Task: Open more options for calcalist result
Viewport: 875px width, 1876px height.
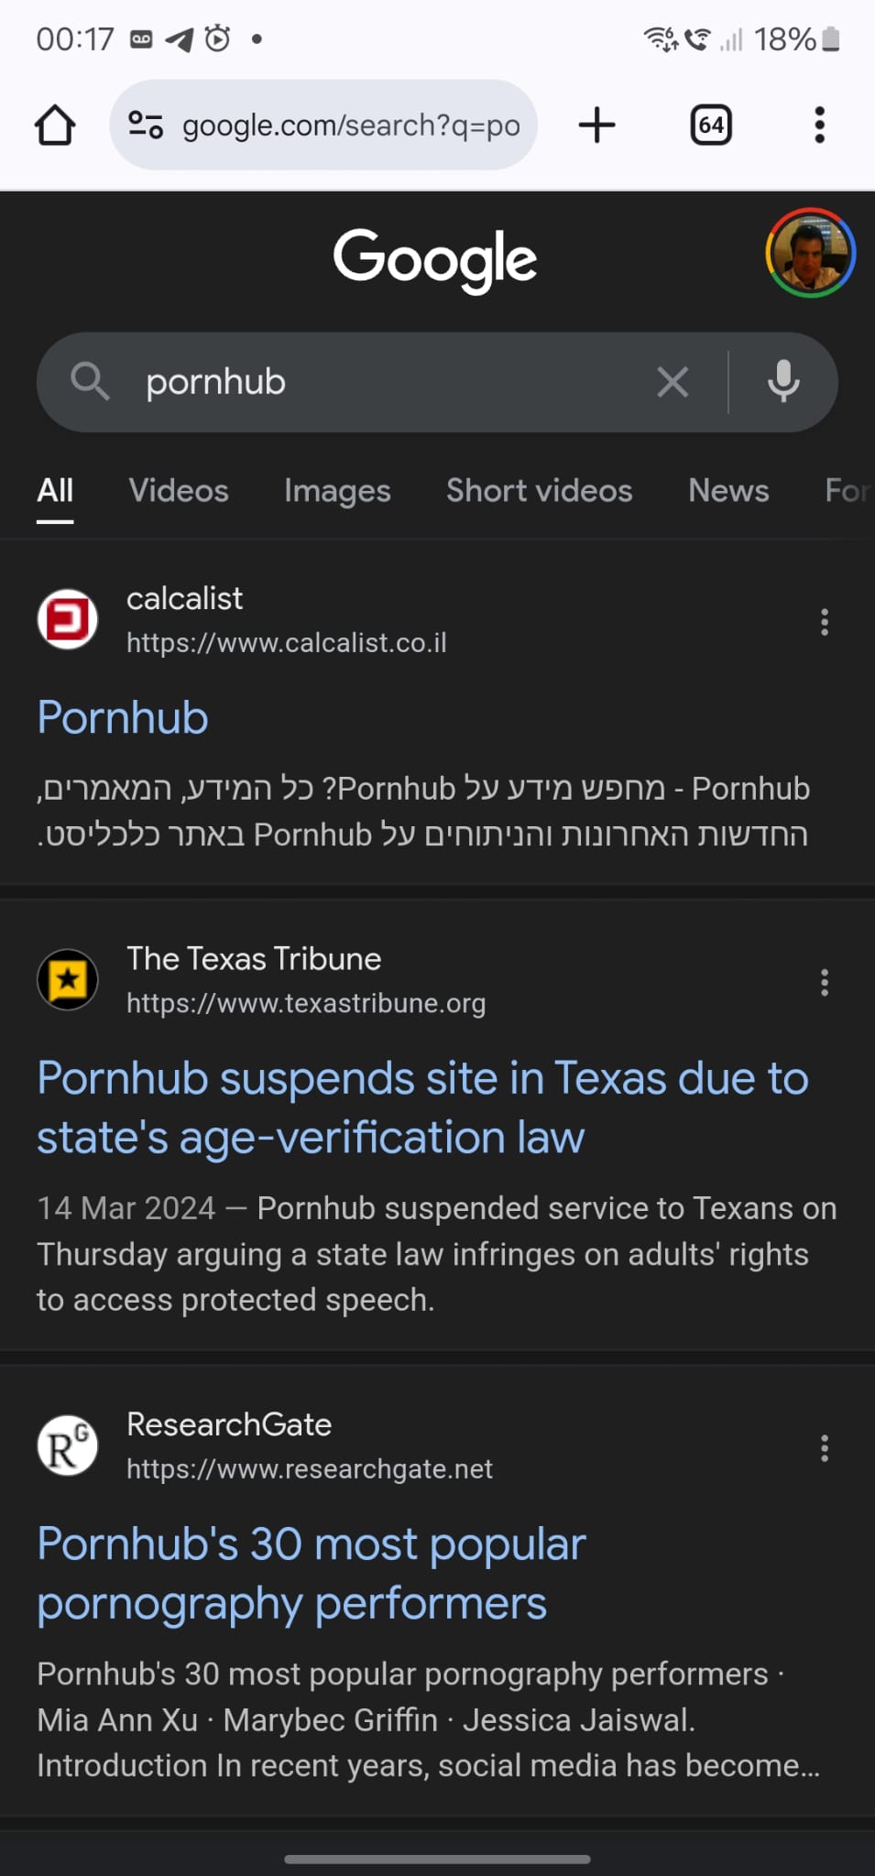Action: tap(825, 622)
